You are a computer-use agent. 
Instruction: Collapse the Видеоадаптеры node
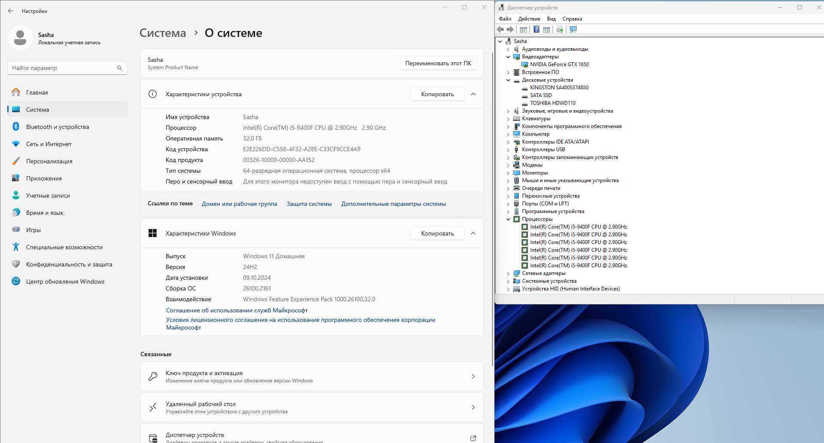click(x=508, y=57)
